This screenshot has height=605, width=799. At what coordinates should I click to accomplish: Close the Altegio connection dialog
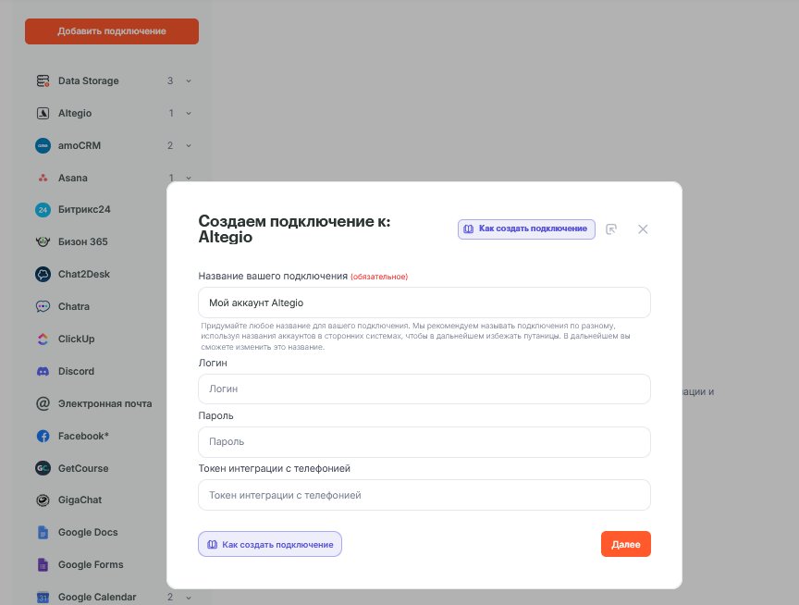[643, 229]
